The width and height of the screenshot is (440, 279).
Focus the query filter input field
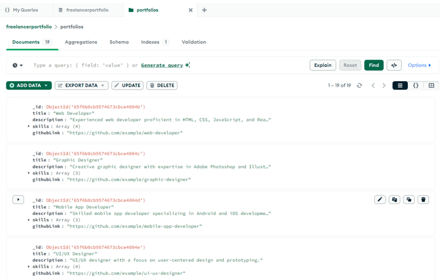coord(80,65)
